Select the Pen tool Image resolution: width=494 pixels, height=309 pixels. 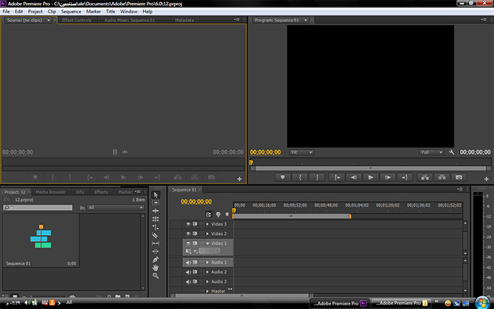coord(156,259)
